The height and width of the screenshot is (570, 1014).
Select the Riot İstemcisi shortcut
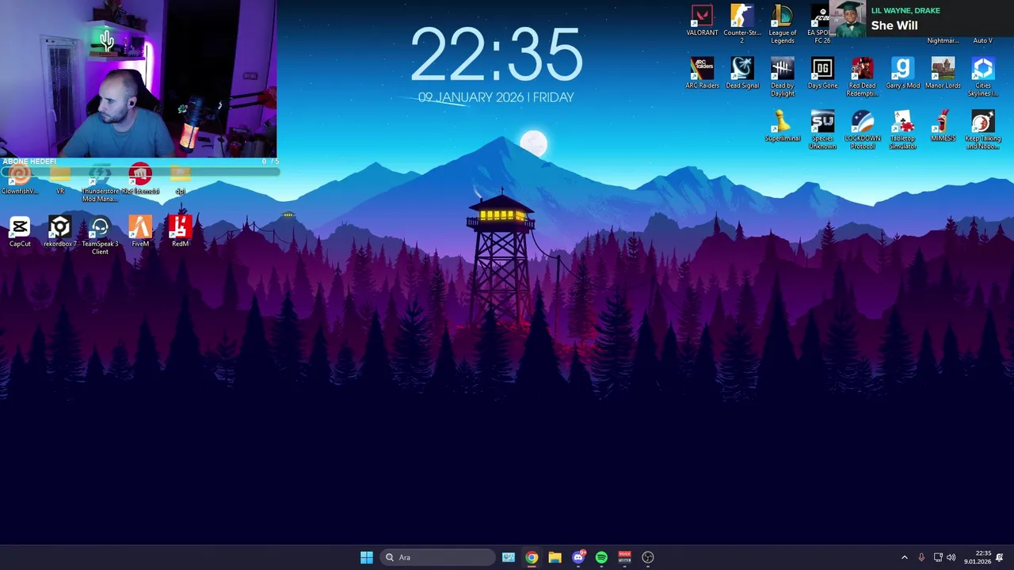click(x=140, y=180)
